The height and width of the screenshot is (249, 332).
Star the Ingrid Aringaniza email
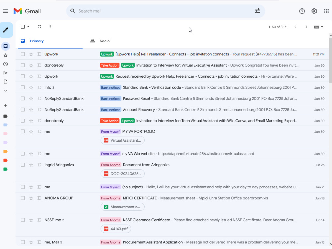(x=31, y=165)
